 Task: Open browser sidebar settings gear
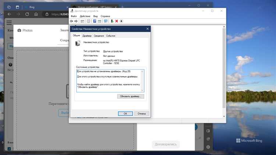coord(208,147)
